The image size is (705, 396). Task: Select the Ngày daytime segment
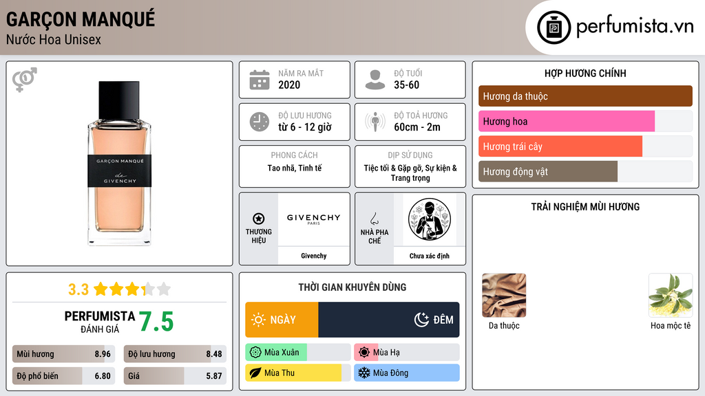(282, 320)
